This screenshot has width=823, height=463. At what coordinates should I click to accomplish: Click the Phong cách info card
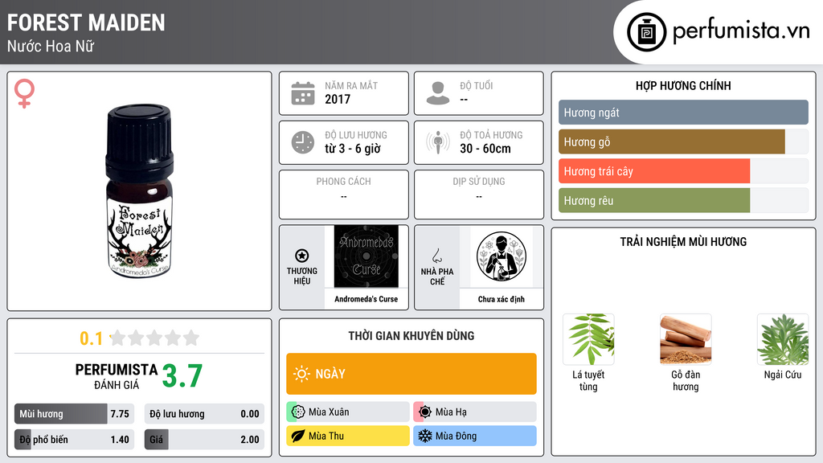(344, 195)
